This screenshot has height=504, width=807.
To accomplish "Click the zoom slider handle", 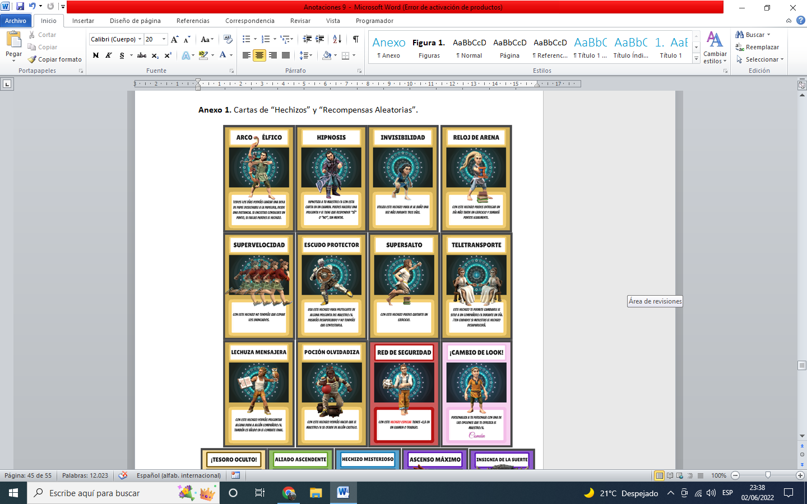I will [x=768, y=475].
